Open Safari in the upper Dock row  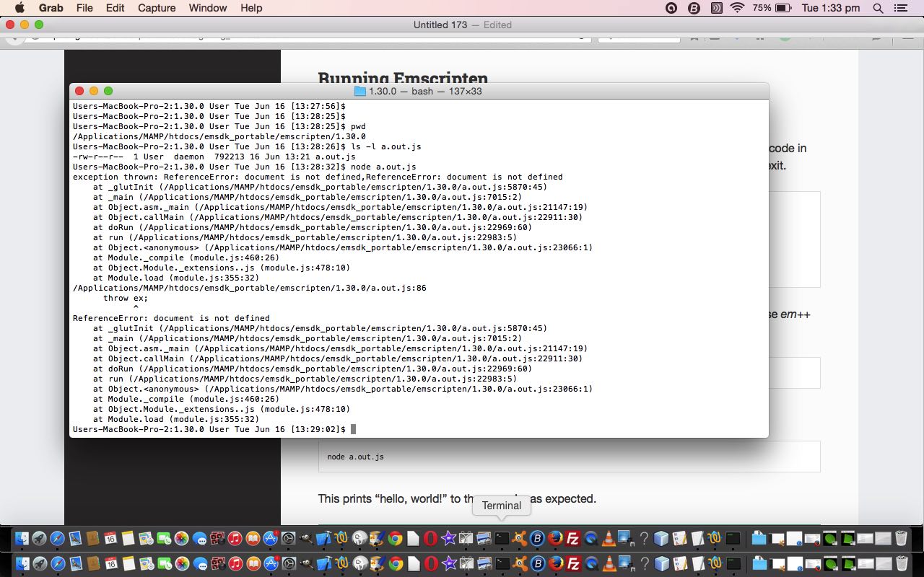click(57, 538)
